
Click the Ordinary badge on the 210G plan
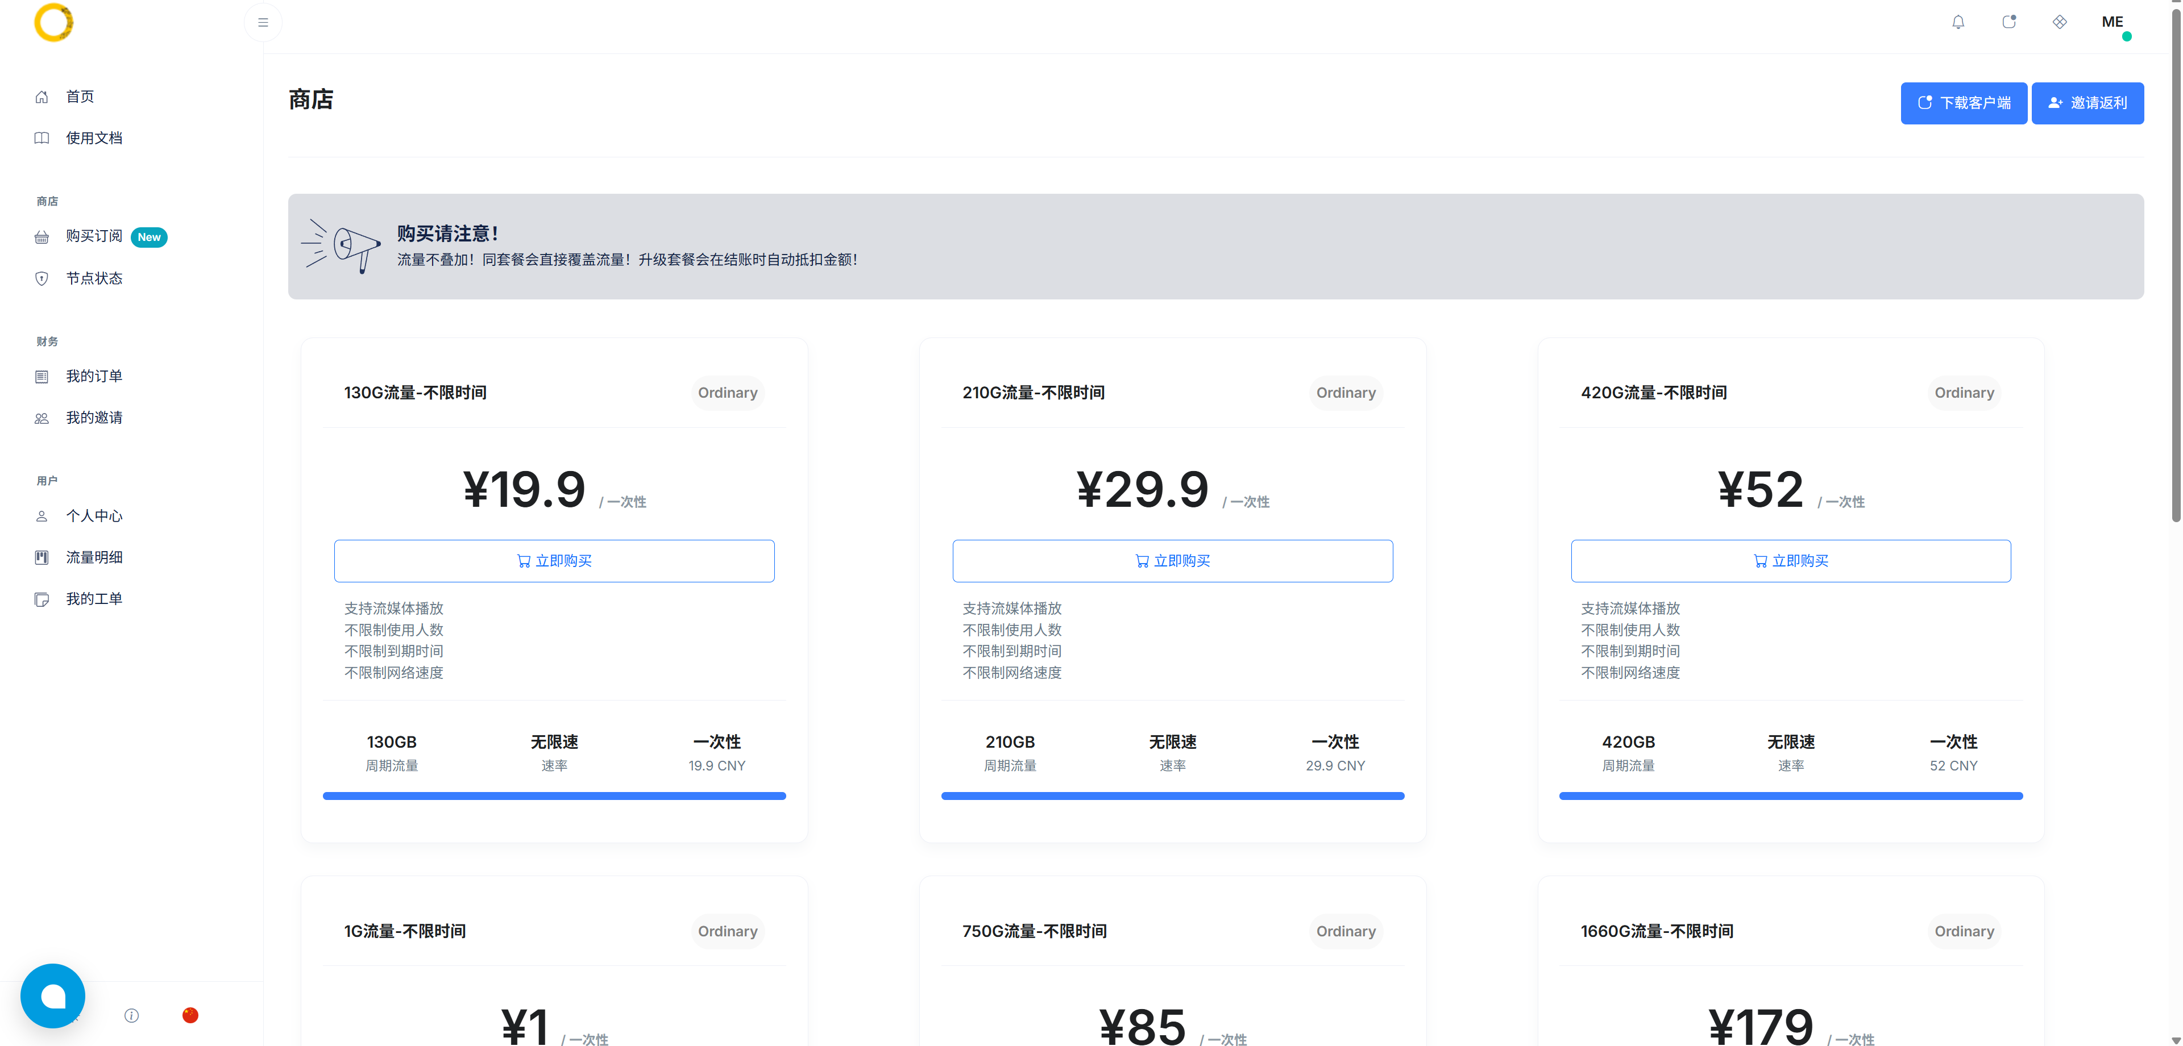tap(1346, 393)
